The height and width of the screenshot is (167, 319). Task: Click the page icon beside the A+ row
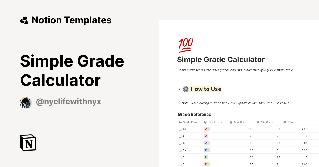180,129
